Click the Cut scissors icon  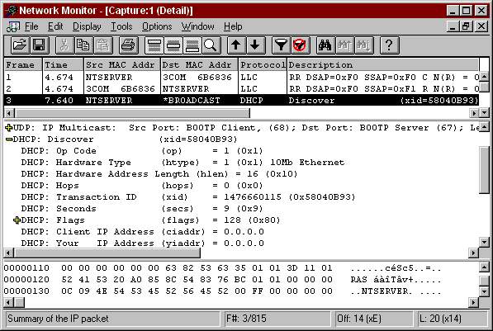click(x=64, y=45)
